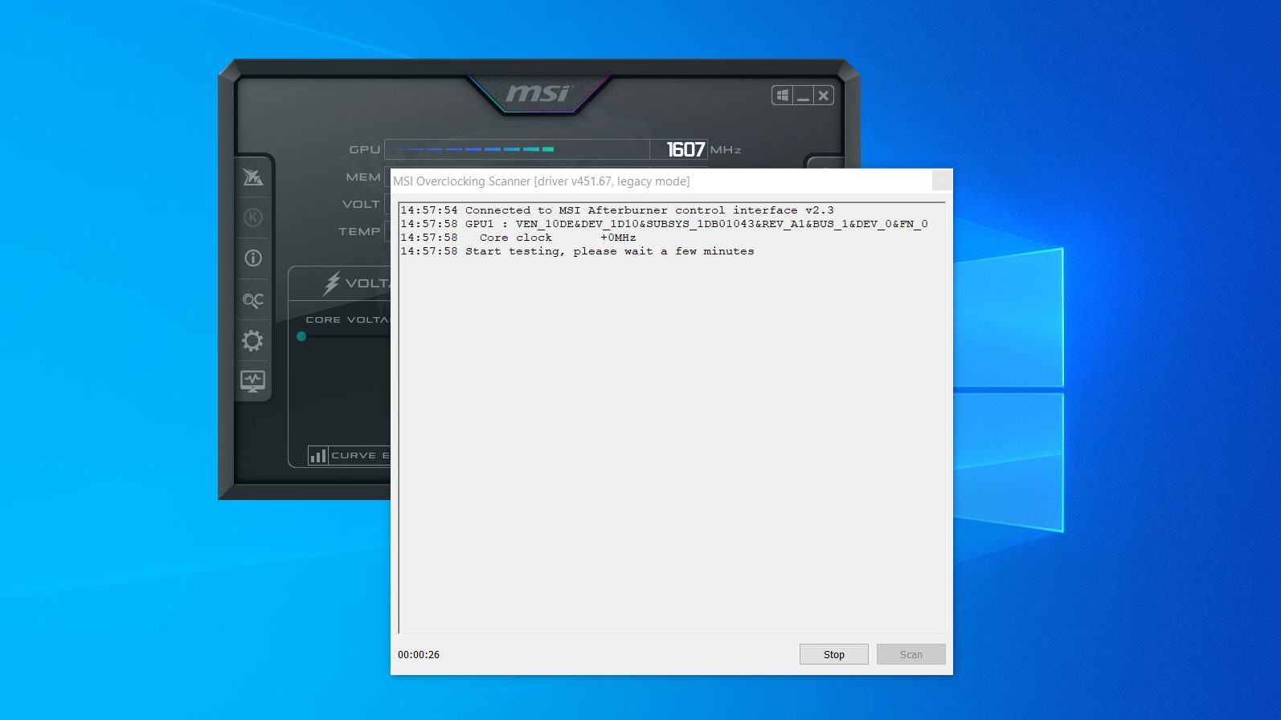Click the elapsed timer 00:00:26
1281x720 pixels.
(x=419, y=655)
